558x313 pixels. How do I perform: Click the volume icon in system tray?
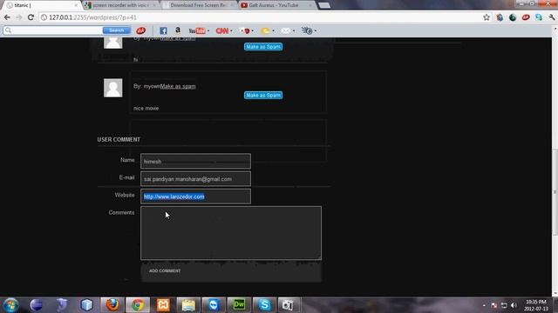tap(514, 305)
